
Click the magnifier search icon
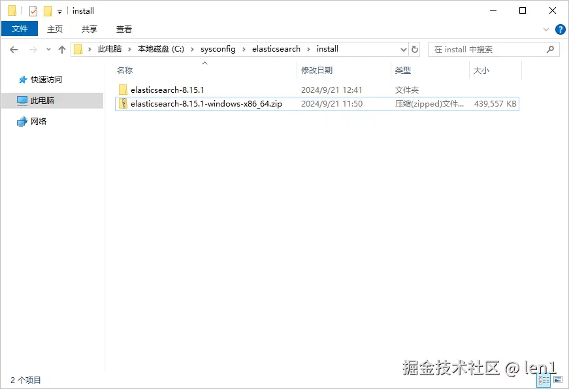550,50
